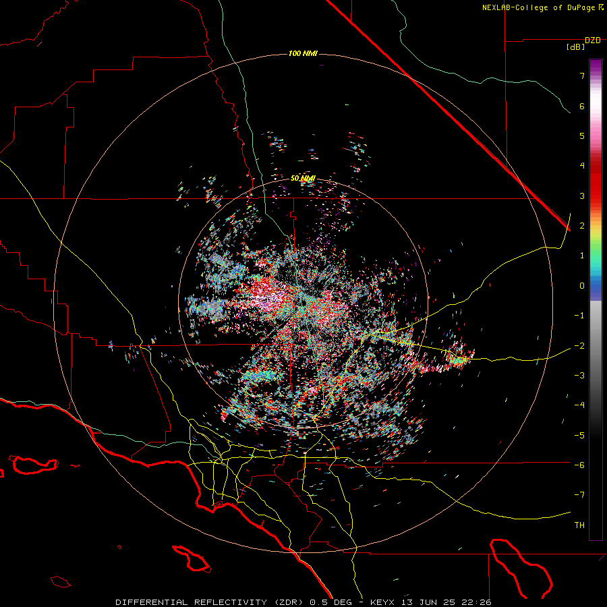The width and height of the screenshot is (607, 607).
Task: Click the 0 tick label on the scale
Action: pyautogui.click(x=582, y=286)
